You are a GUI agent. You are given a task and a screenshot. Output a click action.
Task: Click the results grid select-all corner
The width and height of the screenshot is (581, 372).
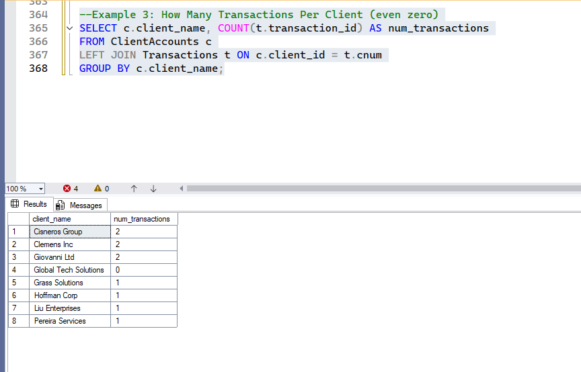(19, 219)
